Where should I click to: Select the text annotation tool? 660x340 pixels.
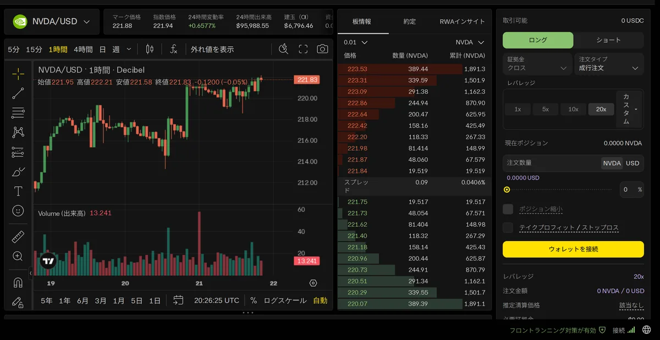[x=18, y=191]
